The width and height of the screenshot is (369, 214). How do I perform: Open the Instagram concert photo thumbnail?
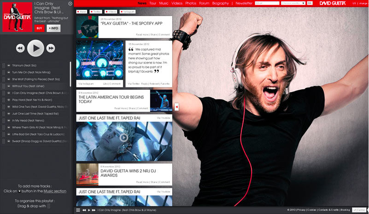[100, 60]
